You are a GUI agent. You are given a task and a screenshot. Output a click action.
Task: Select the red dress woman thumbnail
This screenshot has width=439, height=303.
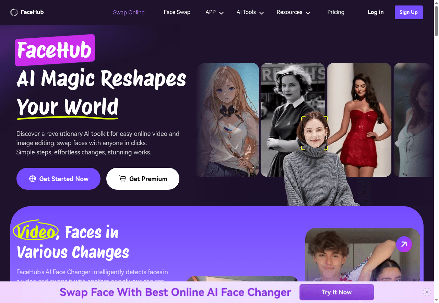pyautogui.click(x=359, y=120)
